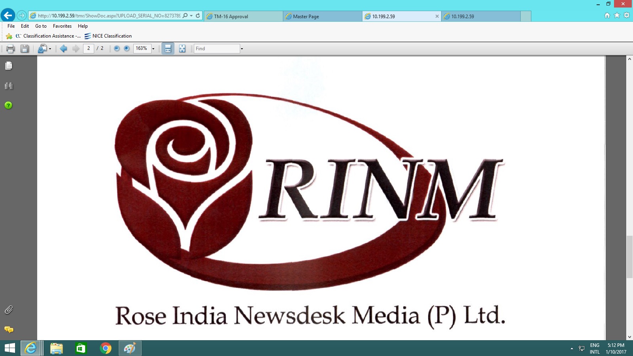This screenshot has width=633, height=356.
Task: Open the comments panel in sidebar
Action: click(x=8, y=329)
